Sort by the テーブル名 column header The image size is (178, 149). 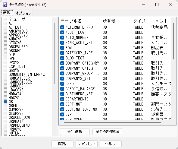click(80, 21)
